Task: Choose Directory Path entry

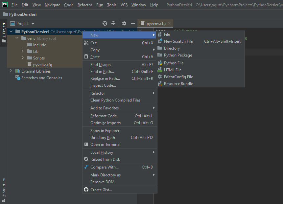Action: click(x=120, y=137)
